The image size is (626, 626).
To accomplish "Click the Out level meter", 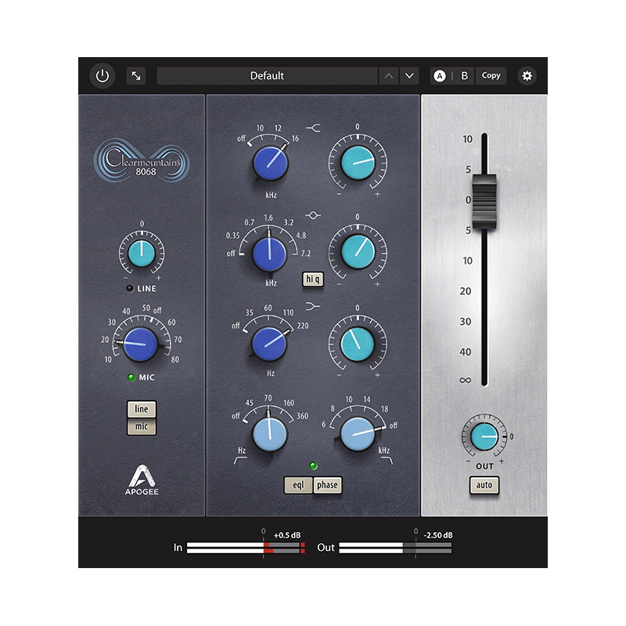I will coord(395,548).
